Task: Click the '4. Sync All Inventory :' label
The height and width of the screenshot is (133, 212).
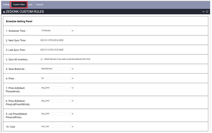Action: click(x=17, y=60)
